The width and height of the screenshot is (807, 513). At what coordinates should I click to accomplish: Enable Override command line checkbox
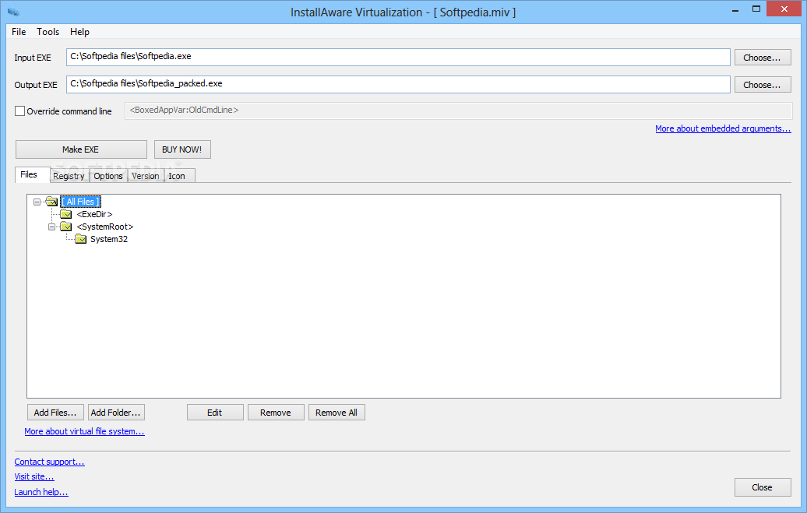(19, 111)
